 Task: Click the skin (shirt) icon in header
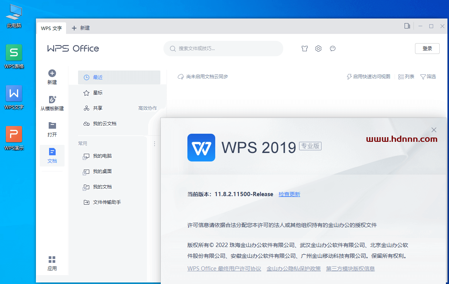pos(305,49)
